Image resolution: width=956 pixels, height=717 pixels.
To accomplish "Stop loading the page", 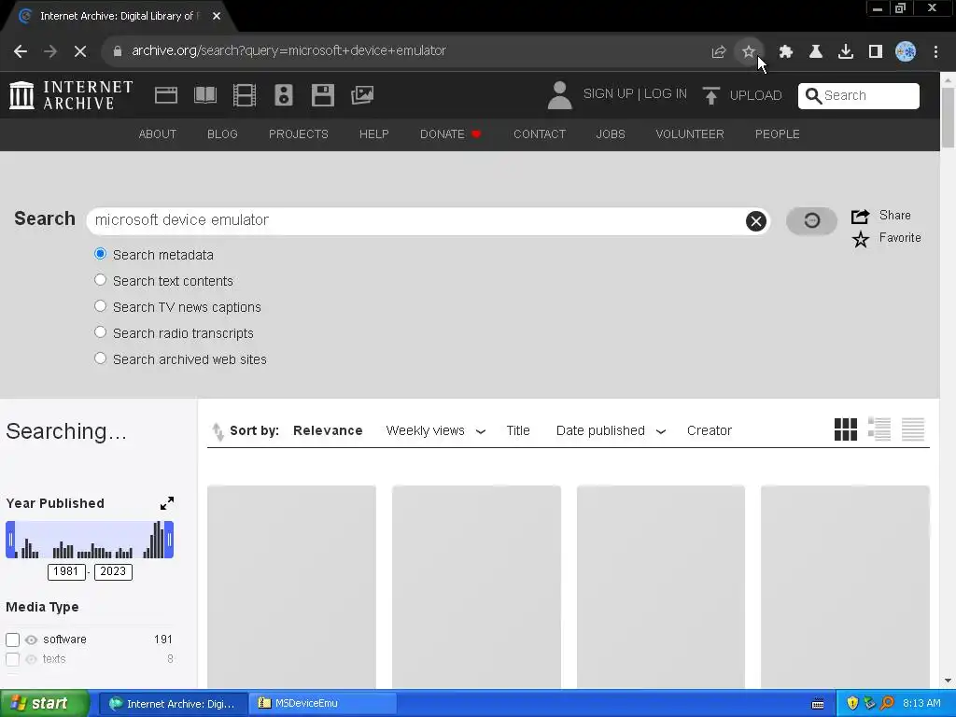I will click(80, 51).
